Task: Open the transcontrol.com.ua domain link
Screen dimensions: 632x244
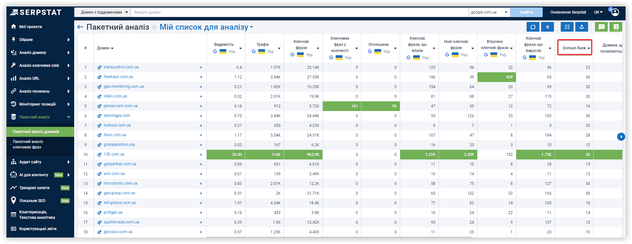Action: (121, 67)
